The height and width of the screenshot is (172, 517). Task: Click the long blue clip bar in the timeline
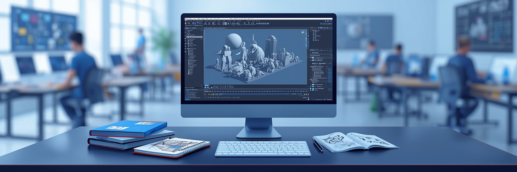click(254, 94)
